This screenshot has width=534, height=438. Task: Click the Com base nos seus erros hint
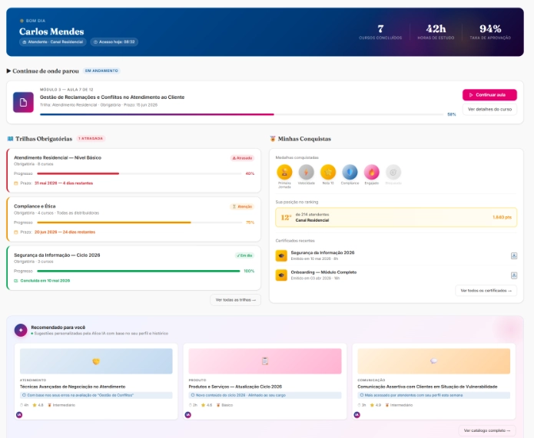coord(96,395)
